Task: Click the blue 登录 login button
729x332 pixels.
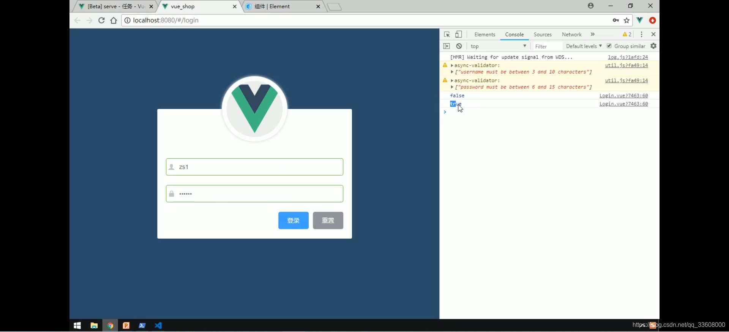Action: (x=293, y=220)
